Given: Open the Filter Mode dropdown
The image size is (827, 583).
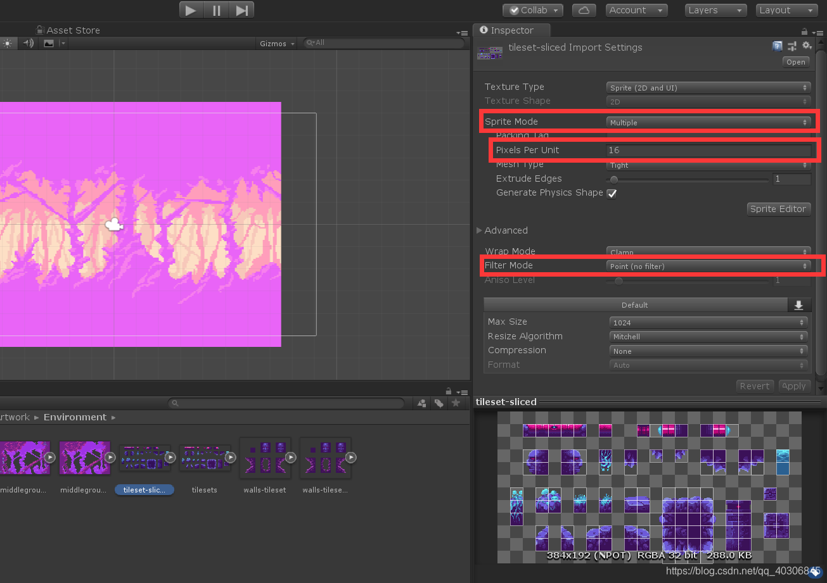Looking at the screenshot, I should pyautogui.click(x=708, y=266).
